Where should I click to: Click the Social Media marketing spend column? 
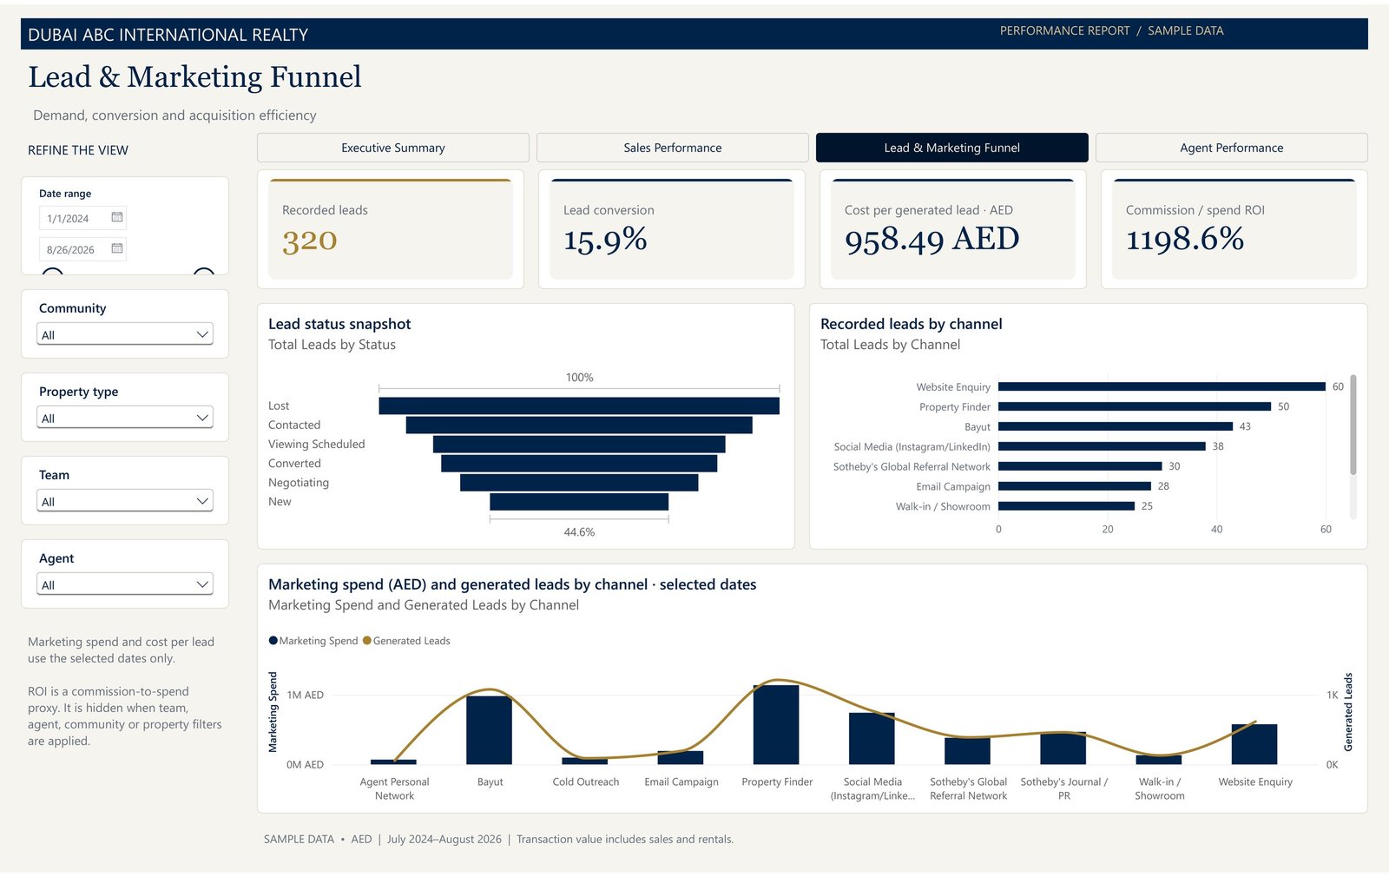pyautogui.click(x=872, y=738)
